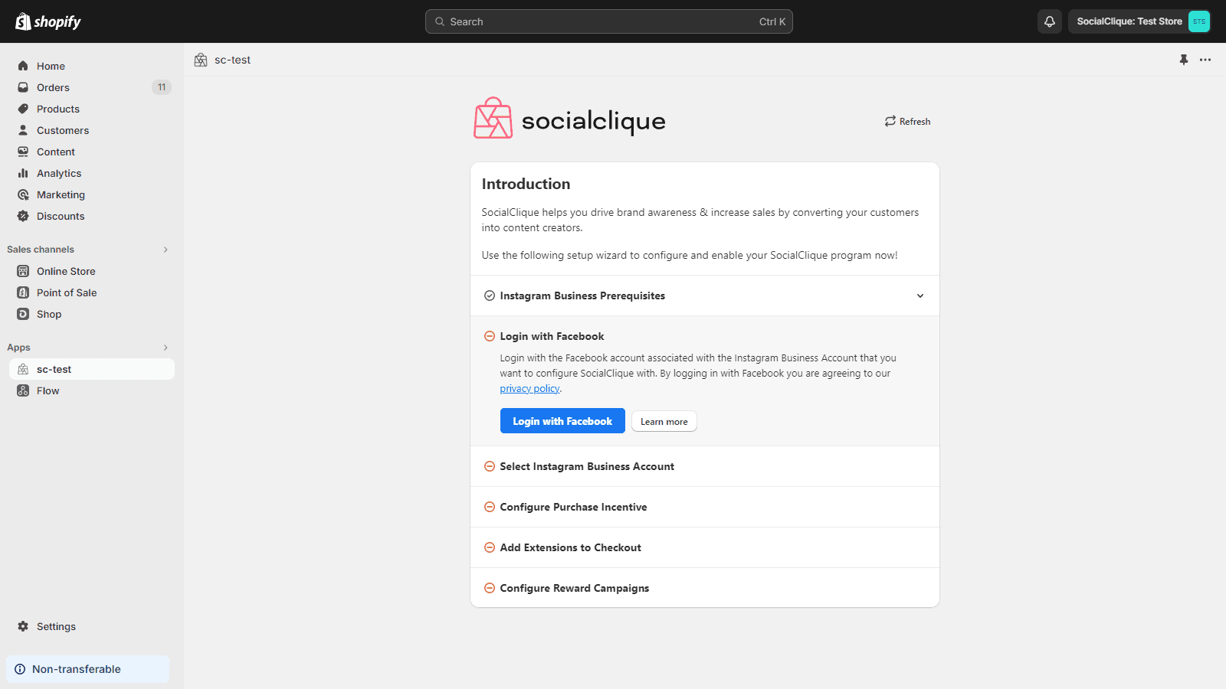Click the Shopify logo

(48, 21)
